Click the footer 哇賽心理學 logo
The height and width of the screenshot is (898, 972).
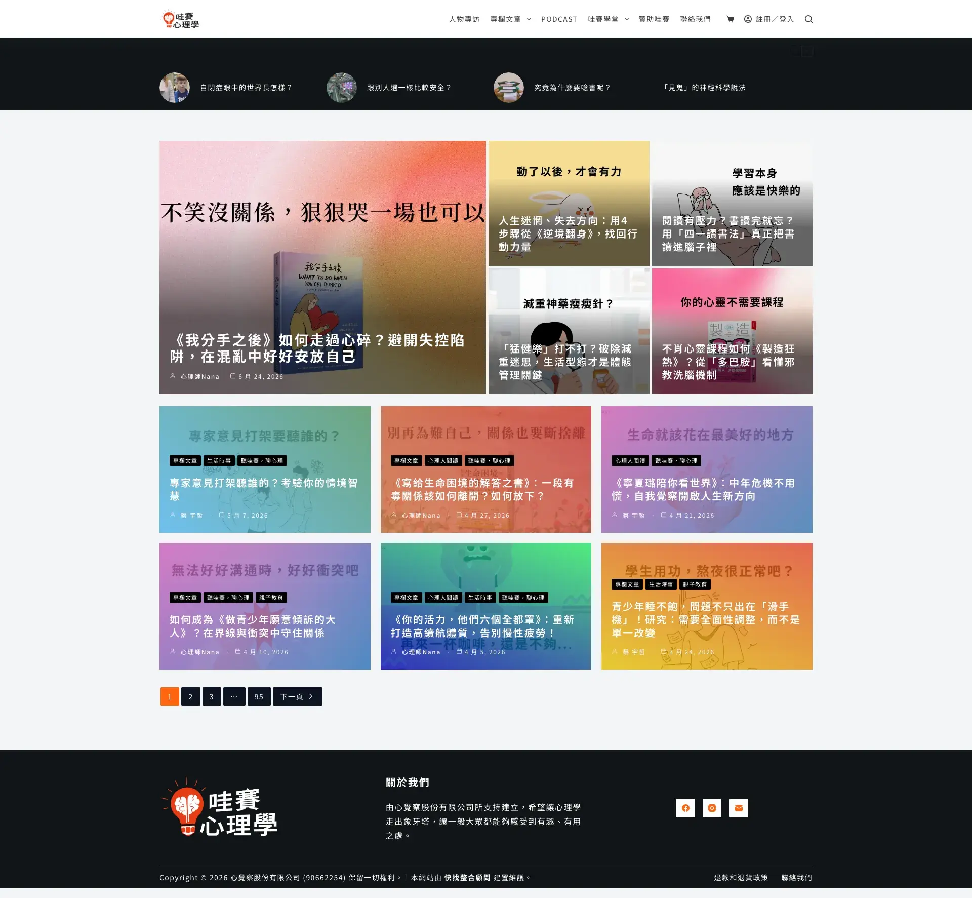pyautogui.click(x=219, y=807)
